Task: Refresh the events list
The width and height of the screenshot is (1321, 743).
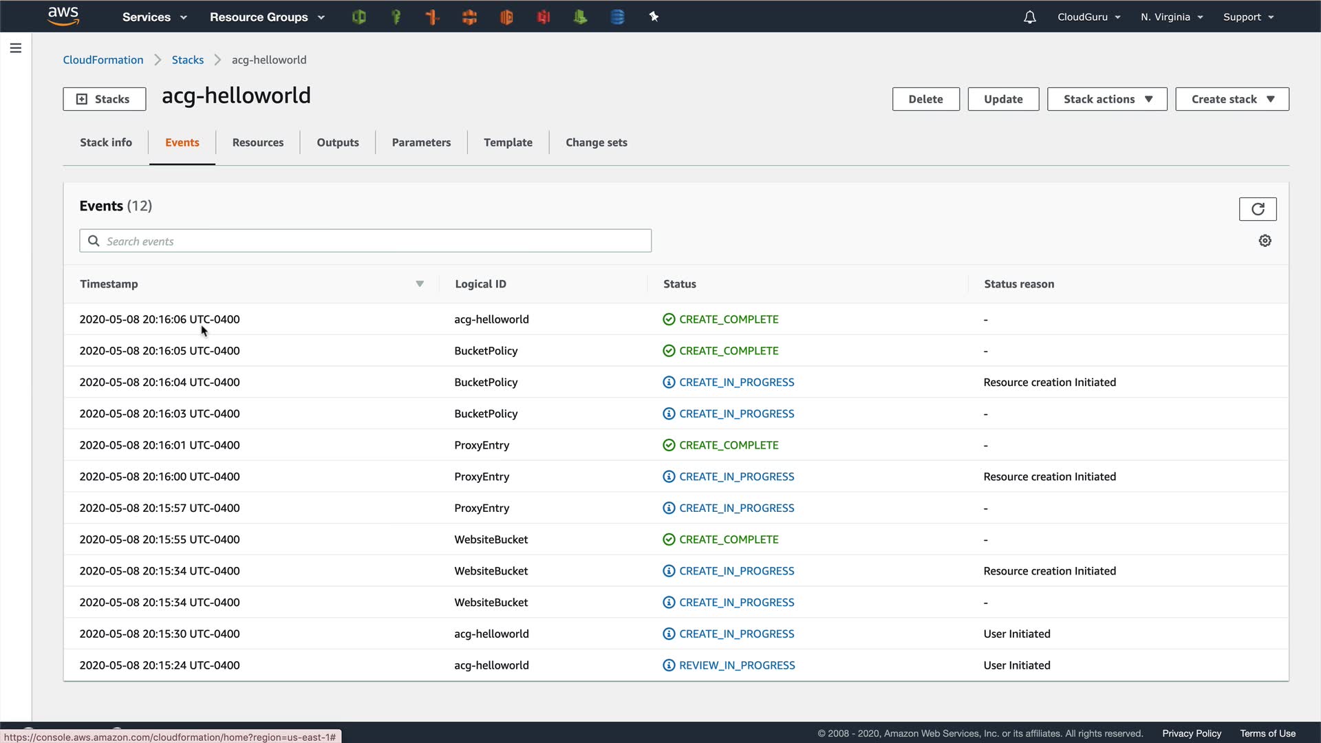Action: point(1257,209)
